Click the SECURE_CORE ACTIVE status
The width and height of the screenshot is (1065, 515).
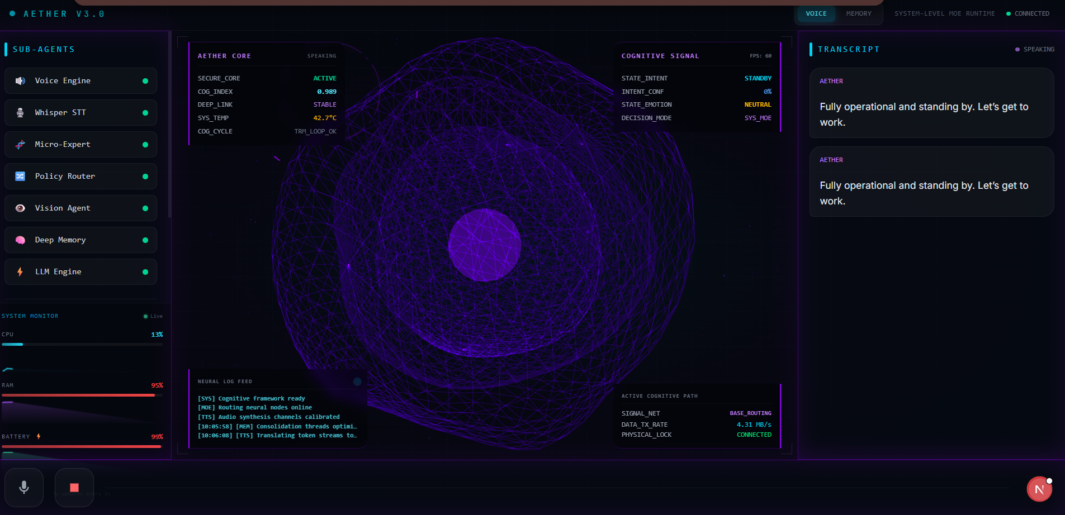coord(325,78)
